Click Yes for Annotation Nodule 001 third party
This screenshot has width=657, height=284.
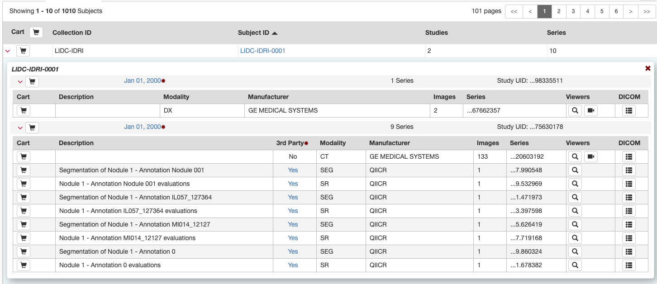pyautogui.click(x=293, y=170)
